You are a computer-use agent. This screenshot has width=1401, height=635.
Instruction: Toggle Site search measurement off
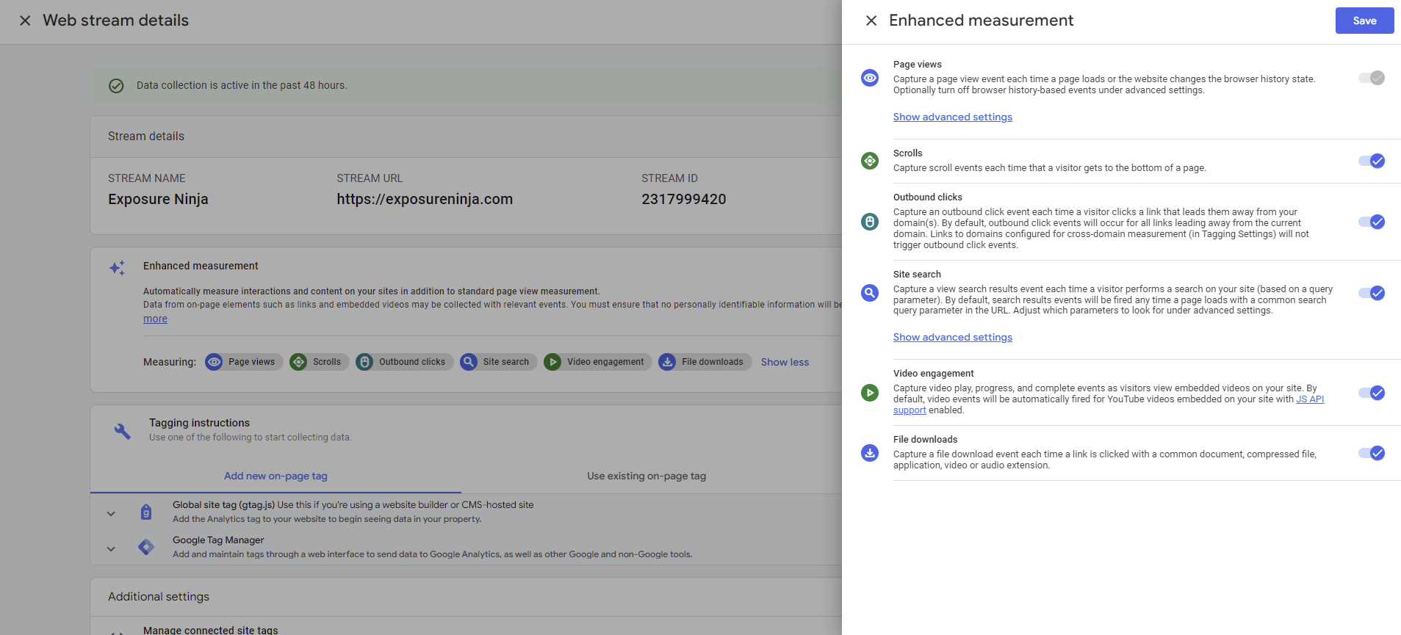coord(1372,293)
